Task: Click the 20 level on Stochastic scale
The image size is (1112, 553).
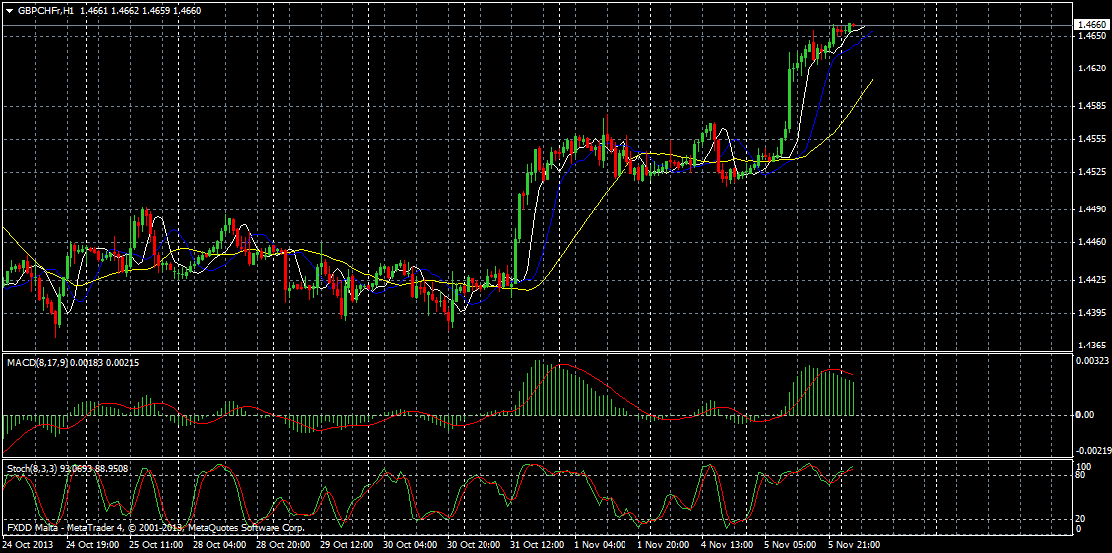Action: point(1083,518)
